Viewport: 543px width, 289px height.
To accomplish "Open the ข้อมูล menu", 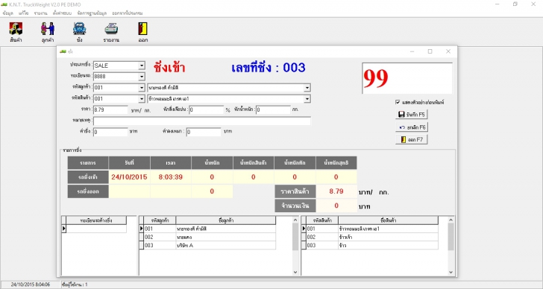I will pyautogui.click(x=7, y=13).
